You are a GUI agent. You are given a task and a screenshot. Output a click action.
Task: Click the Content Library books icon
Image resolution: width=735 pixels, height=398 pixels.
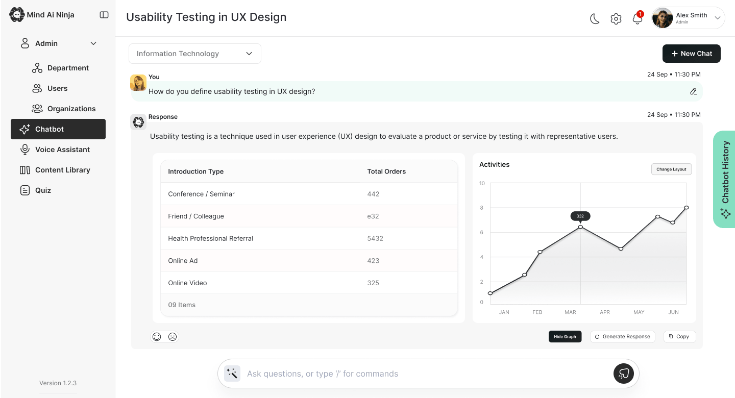tap(24, 170)
